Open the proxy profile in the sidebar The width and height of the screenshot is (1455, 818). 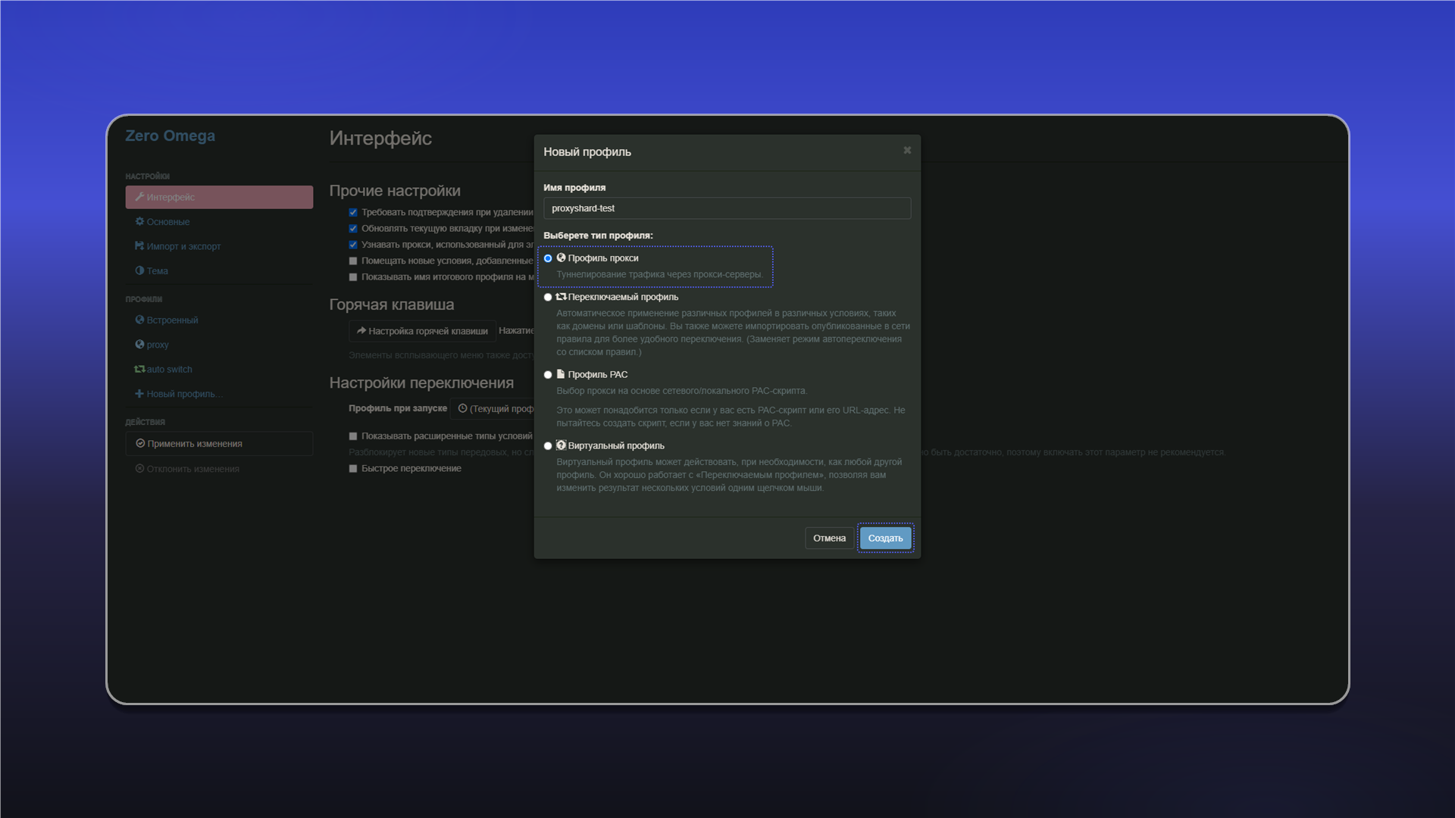[x=219, y=345]
